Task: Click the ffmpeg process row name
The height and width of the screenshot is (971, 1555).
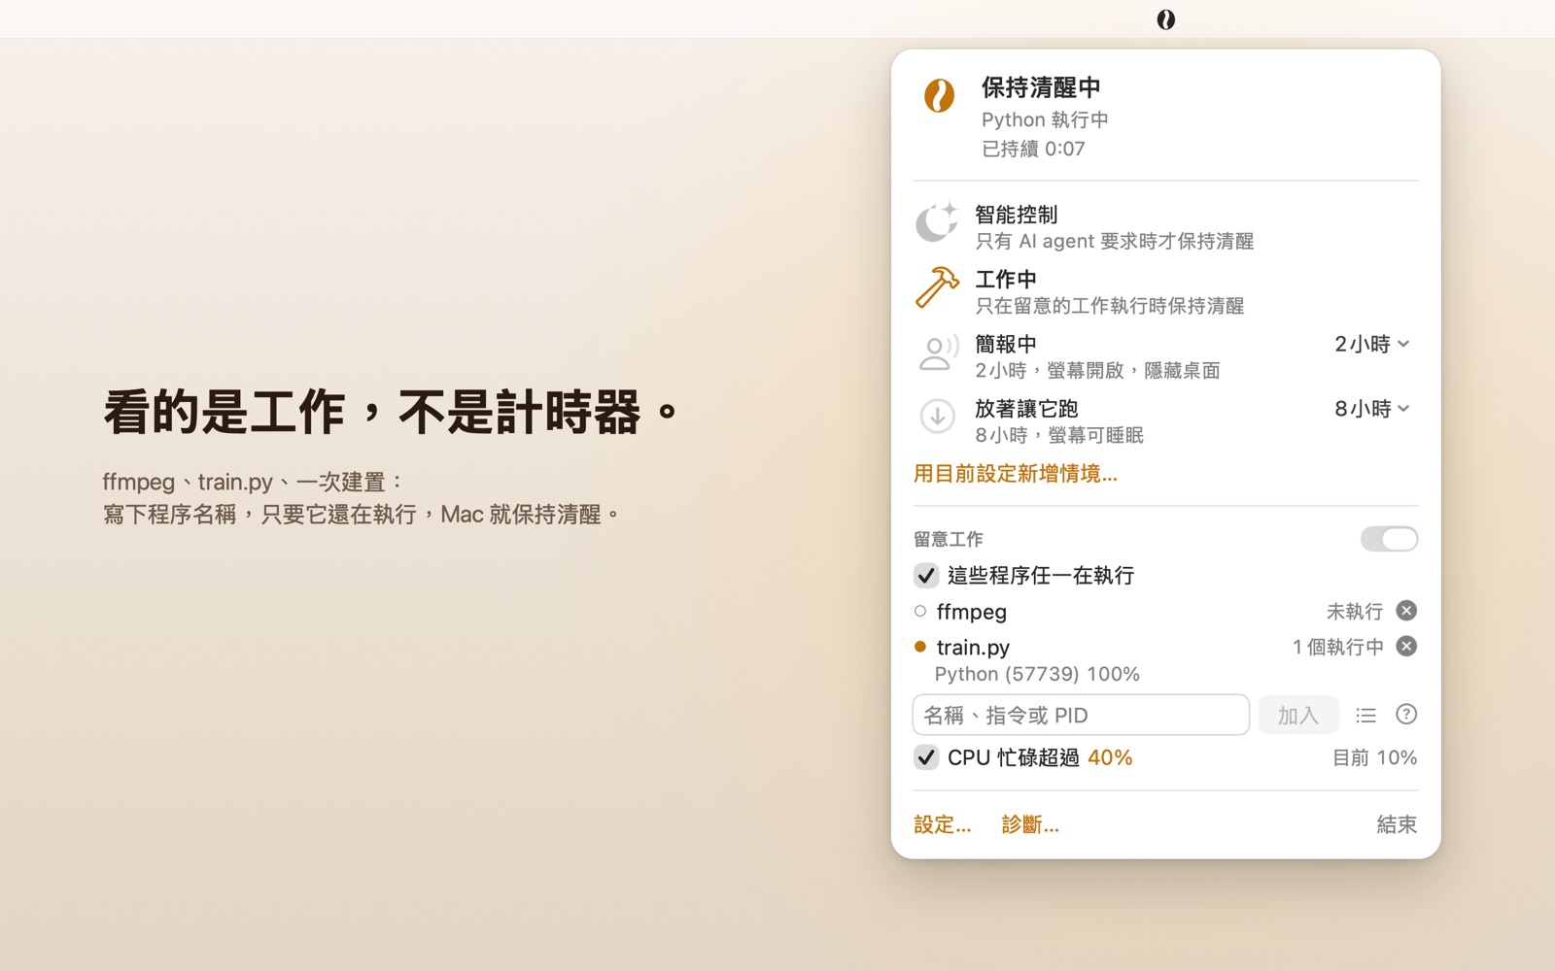Action: point(972,612)
